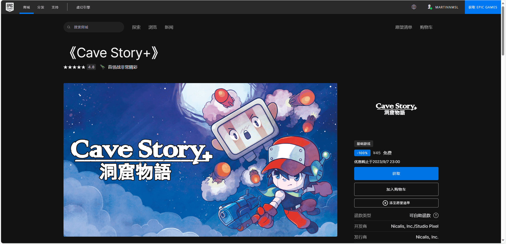Click the 开发商 label
506x244 pixels.
point(360,226)
